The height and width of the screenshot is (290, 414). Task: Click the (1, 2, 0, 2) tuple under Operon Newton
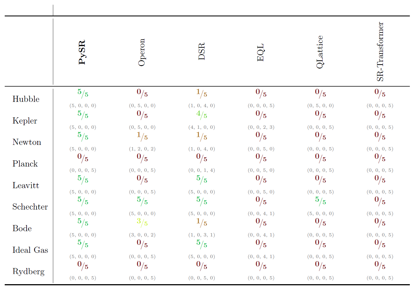click(142, 149)
